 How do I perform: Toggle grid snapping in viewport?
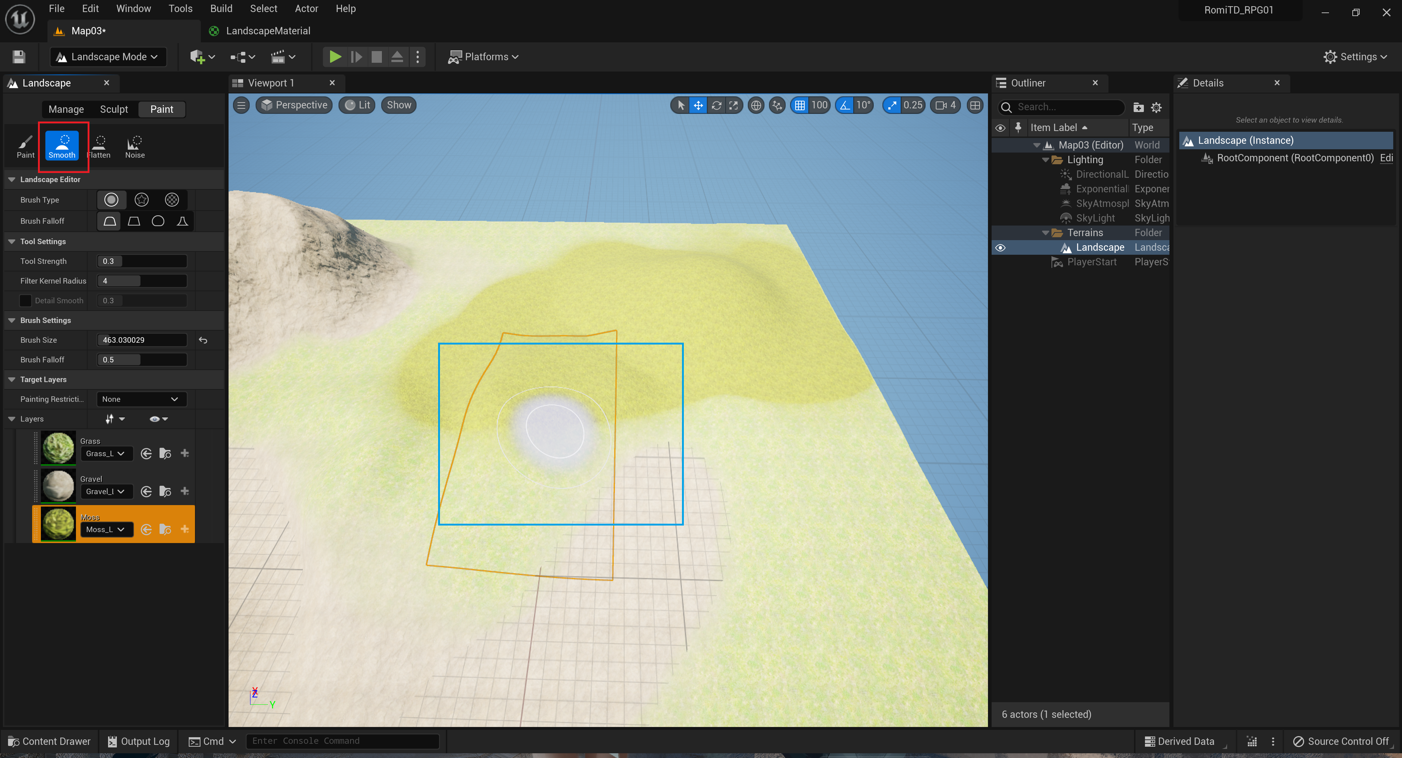800,105
